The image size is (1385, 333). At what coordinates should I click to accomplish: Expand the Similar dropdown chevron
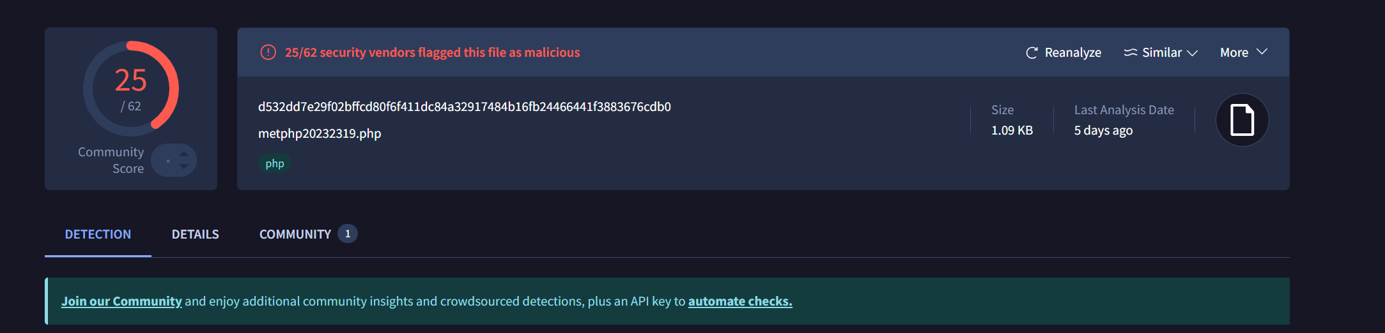click(1192, 53)
